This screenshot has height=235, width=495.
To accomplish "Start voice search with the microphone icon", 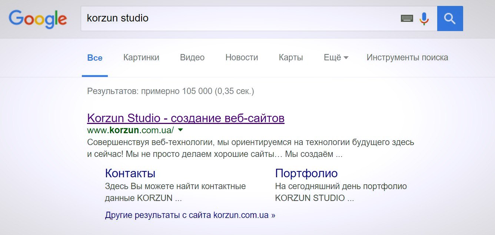I will pos(423,17).
